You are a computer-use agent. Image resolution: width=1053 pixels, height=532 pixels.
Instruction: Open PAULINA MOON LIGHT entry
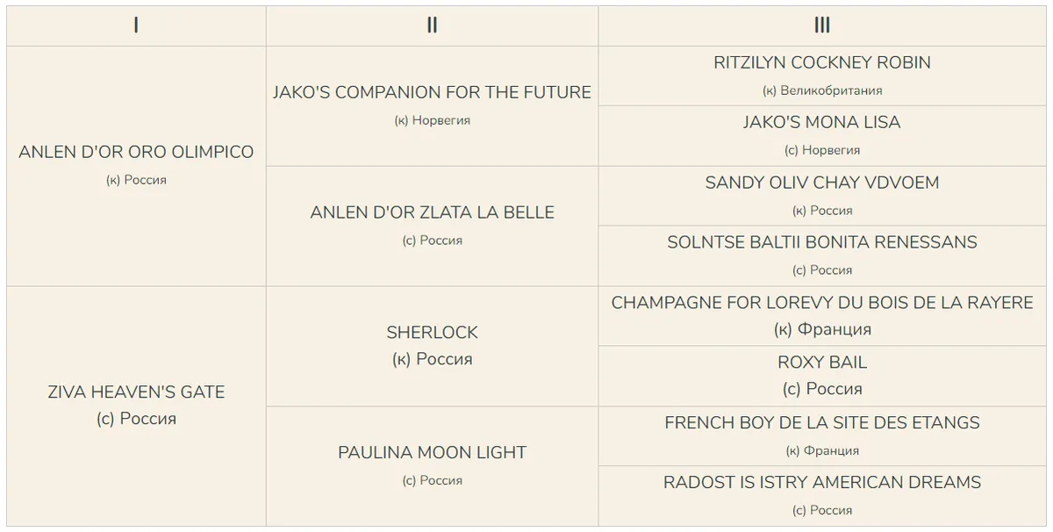tap(432, 453)
